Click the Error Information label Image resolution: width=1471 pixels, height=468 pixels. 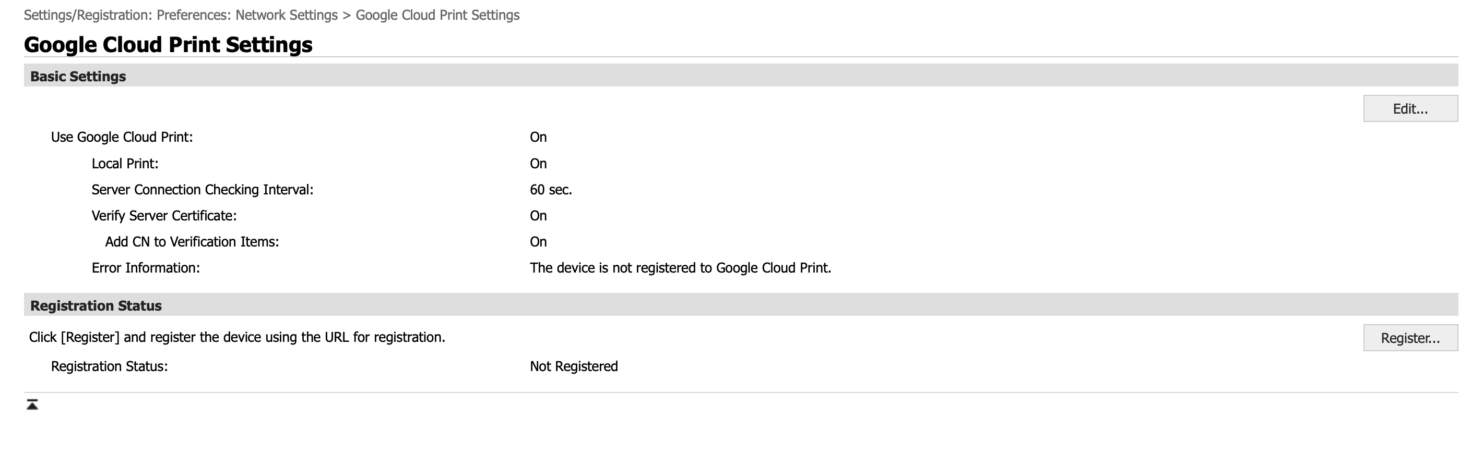(146, 268)
